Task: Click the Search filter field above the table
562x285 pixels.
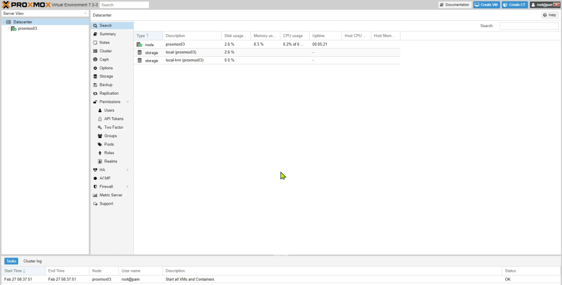Action: (x=529, y=26)
